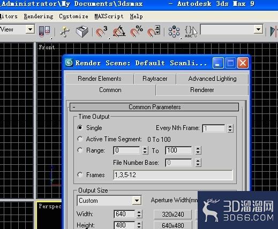Click the Front viewport label
The height and width of the screenshot is (229, 278).
tap(47, 47)
